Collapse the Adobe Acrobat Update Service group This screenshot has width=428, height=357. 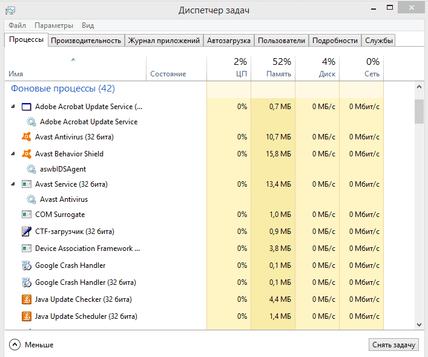(x=13, y=106)
